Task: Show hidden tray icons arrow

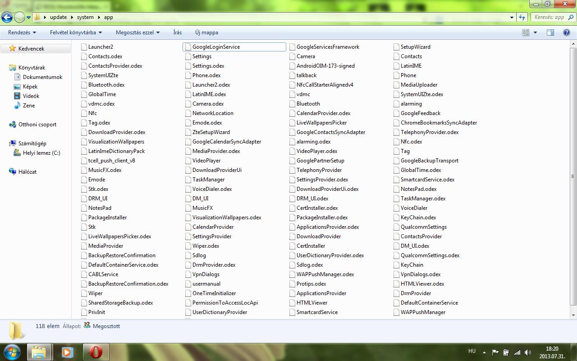Action: point(485,352)
